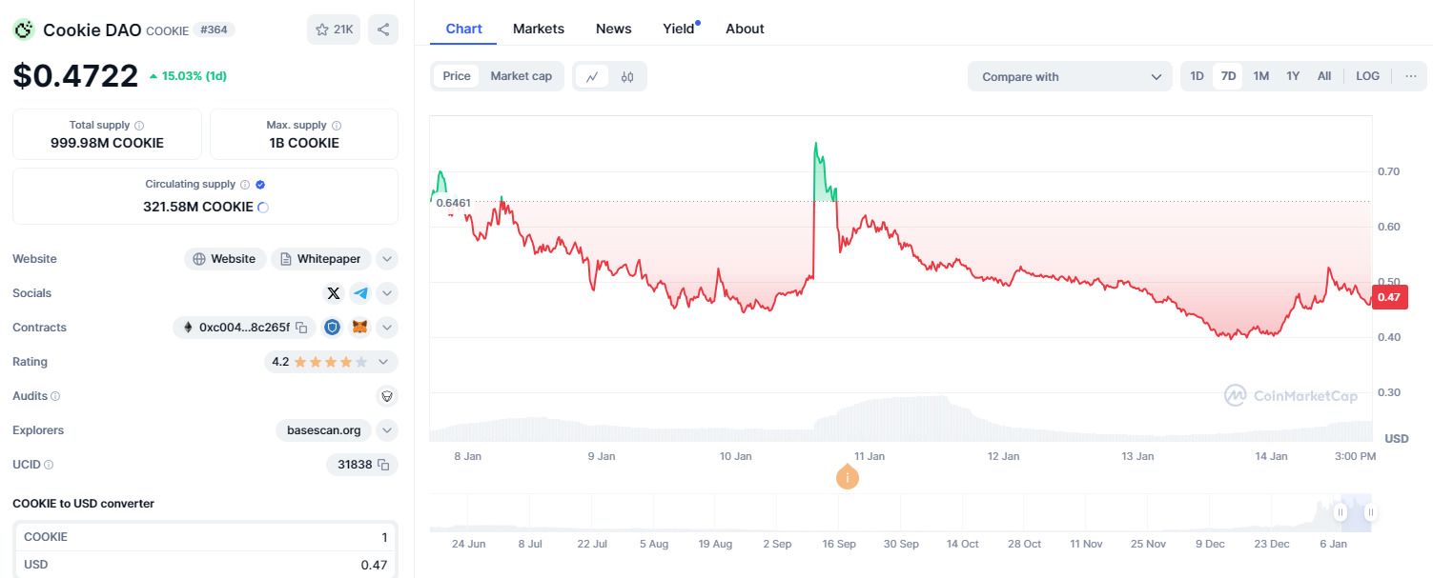Switch to the Markets tab
Screen dimensions: 1433x578
[538, 29]
